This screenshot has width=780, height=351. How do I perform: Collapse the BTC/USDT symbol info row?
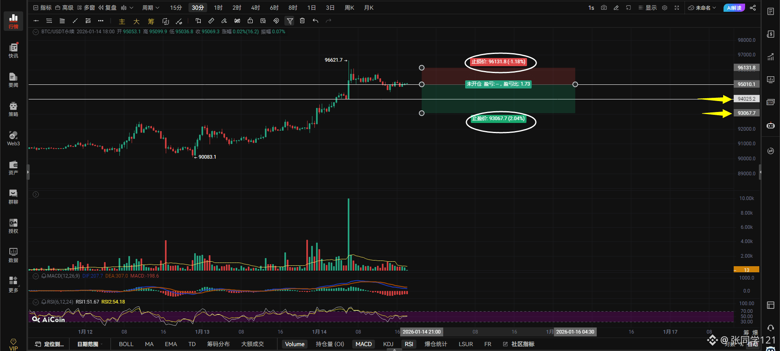(x=36, y=32)
